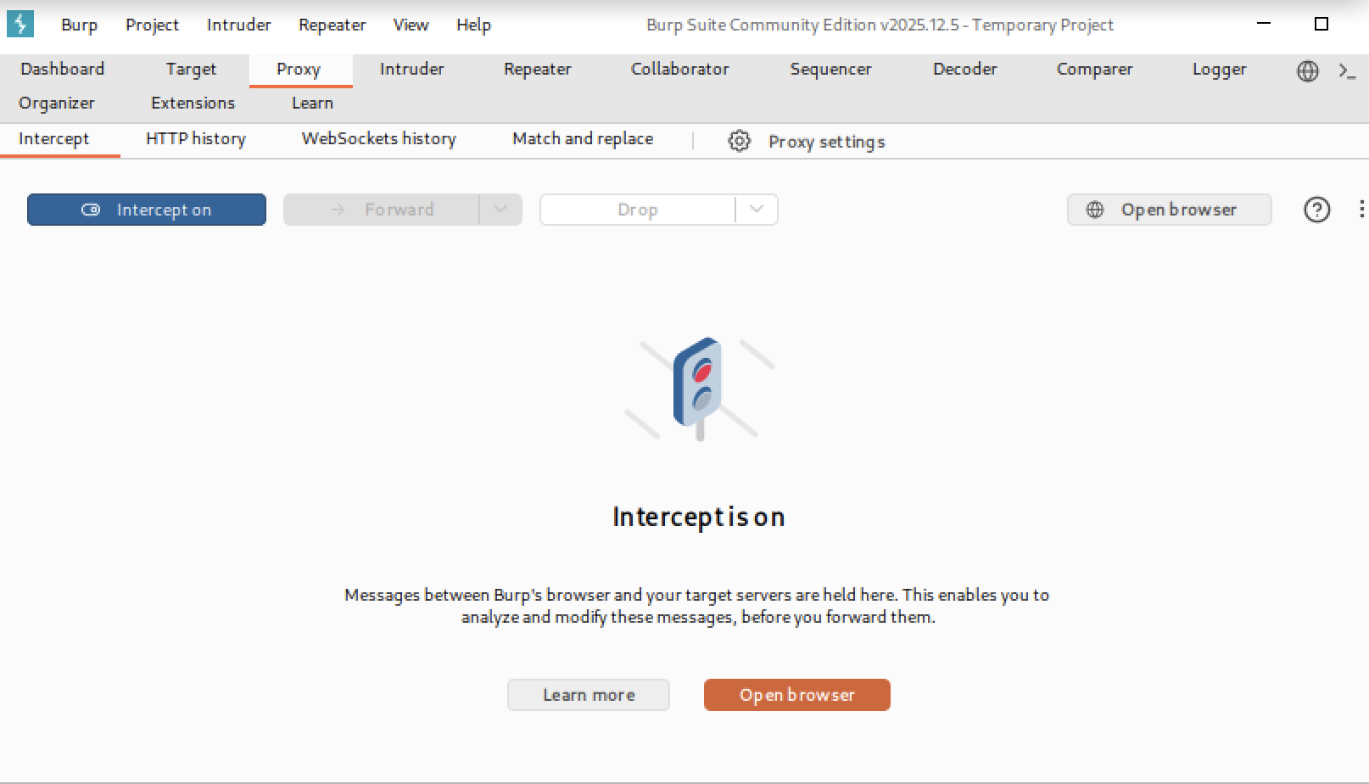Click Open browser button in the toolbar
This screenshot has width=1369, height=784.
coord(1169,210)
